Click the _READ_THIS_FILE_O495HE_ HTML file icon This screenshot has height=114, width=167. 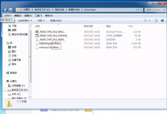[37, 36]
